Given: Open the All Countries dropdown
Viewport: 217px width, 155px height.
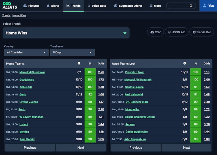Looking at the screenshot, I should coord(26,52).
